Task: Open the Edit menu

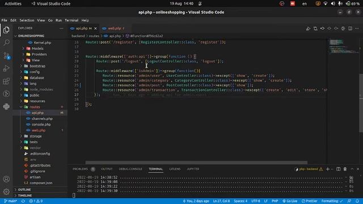Action: 14,20
